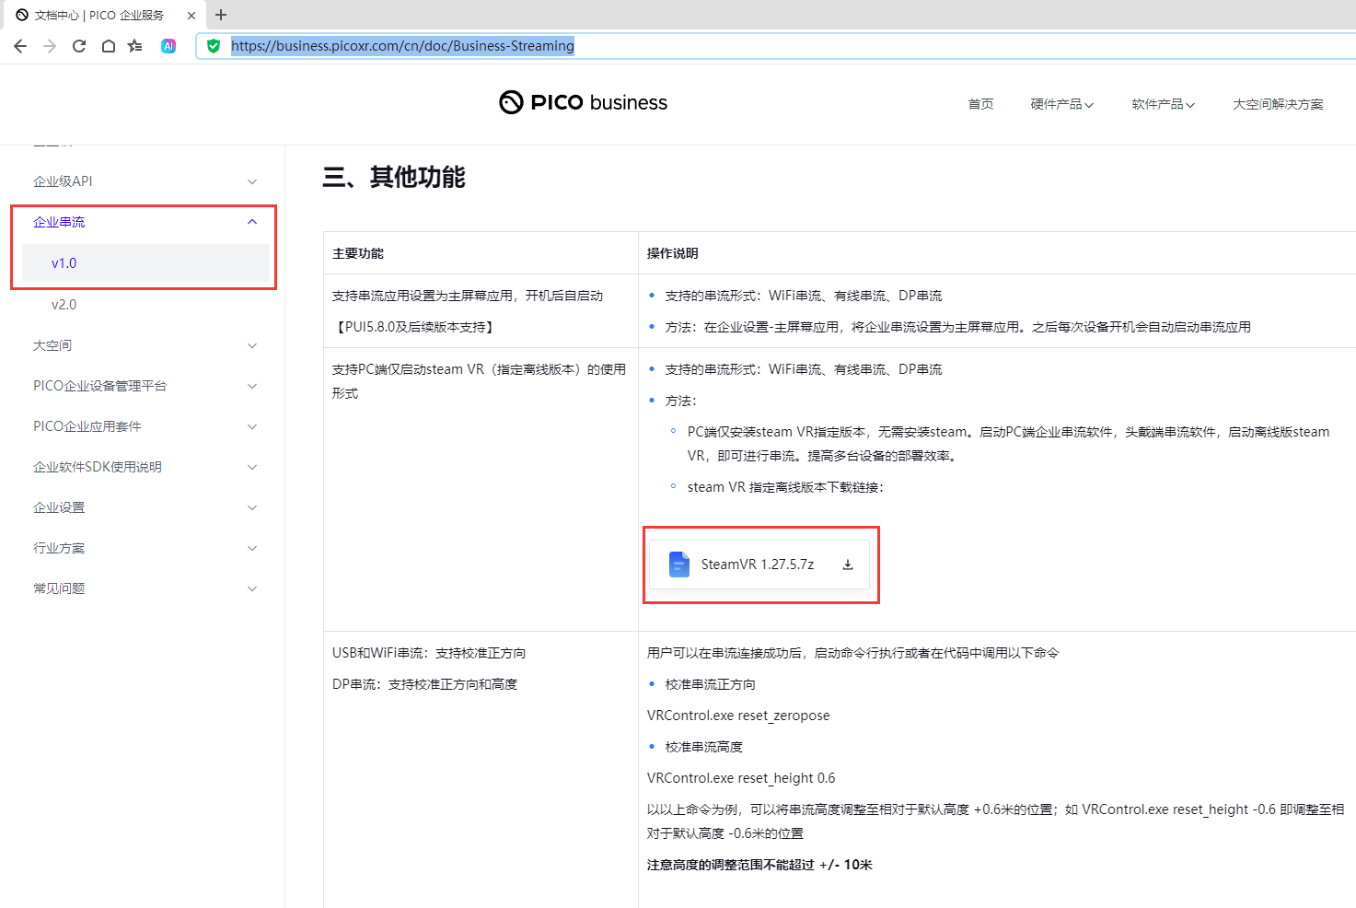
Task: Click DP串流:支持校准正方向和高度 text
Action: [425, 684]
